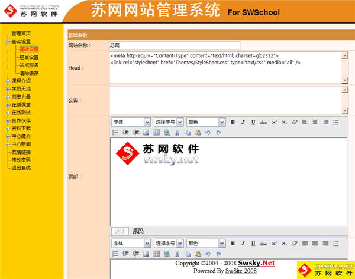Click the eraser clear-format icon in 顶部 editor
This screenshot has height=279, width=355.
[x=295, y=122]
